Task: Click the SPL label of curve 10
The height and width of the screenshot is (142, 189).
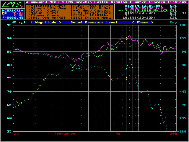Action: coord(173,18)
